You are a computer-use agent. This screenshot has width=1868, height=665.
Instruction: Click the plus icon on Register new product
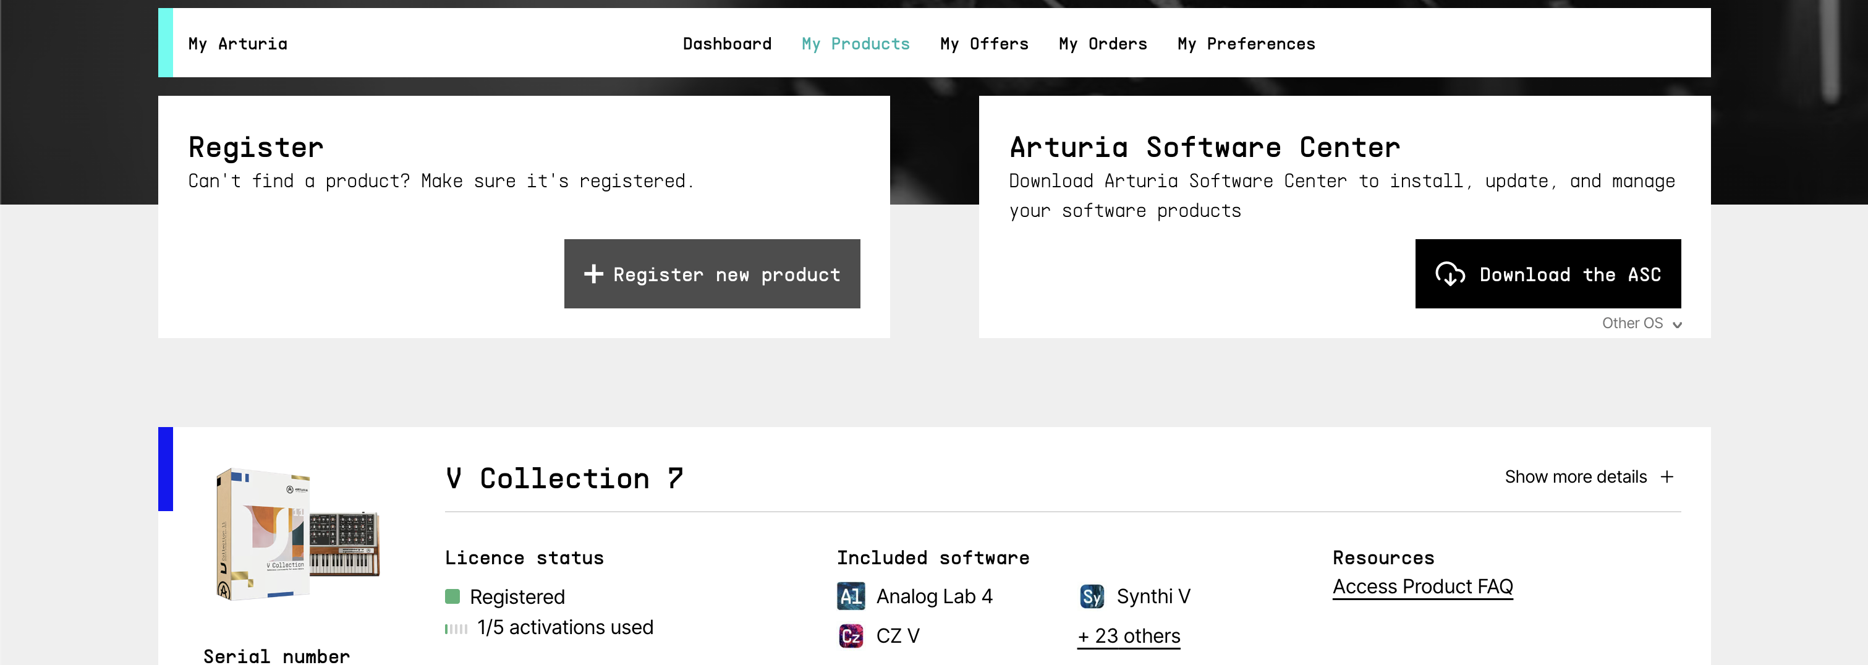coord(593,274)
